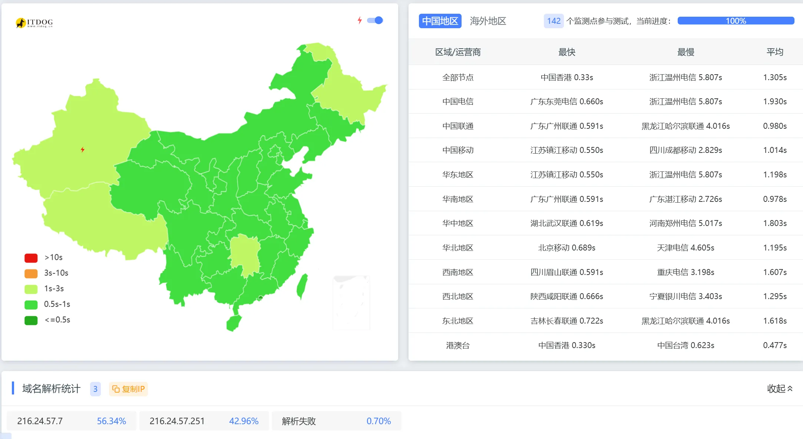The height and width of the screenshot is (439, 803).
Task: Click the 复制IP button
Action: coord(128,389)
